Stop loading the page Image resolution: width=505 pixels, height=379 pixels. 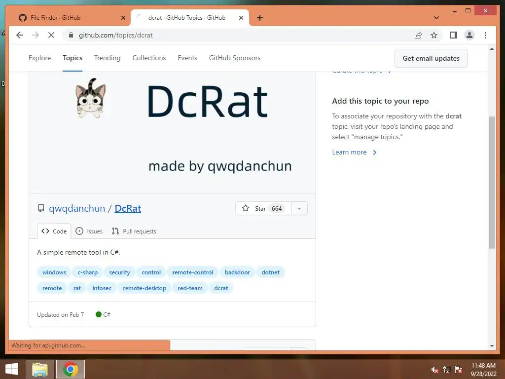click(51, 35)
